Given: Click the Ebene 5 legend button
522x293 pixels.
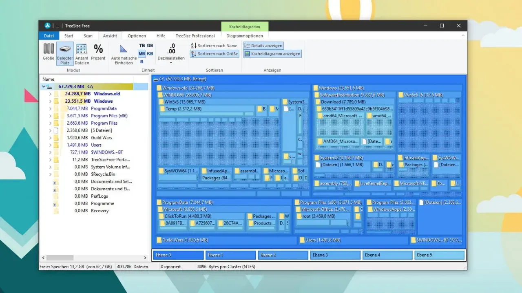Looking at the screenshot, I should coord(439,255).
